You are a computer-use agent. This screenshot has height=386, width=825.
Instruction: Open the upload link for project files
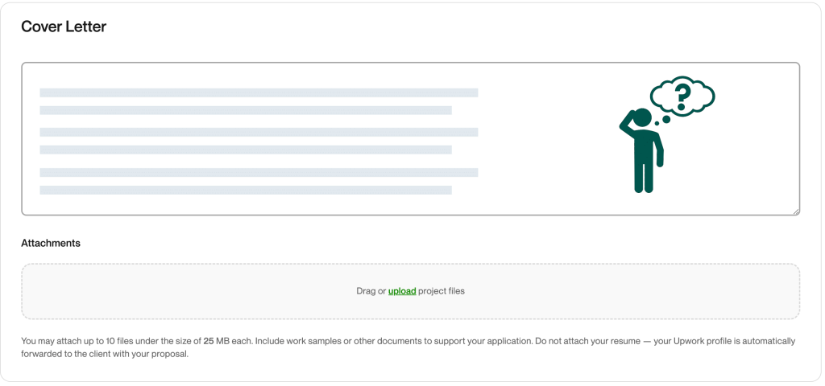click(402, 291)
